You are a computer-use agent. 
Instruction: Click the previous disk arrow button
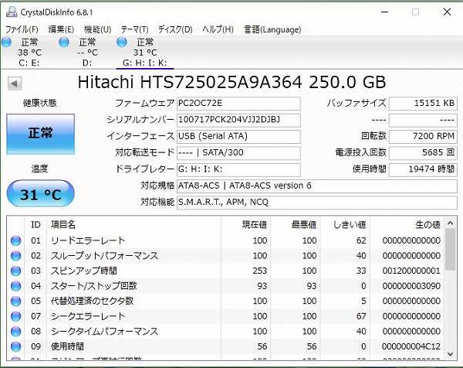click(15, 83)
